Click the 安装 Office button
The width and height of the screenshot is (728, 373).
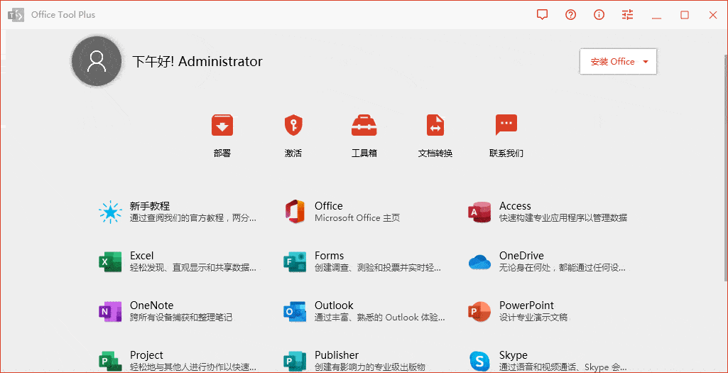[x=612, y=62]
